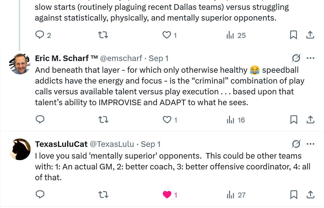Viewport: 324px width, 208px height.
Task: Open Grok actions on Eric's tweet
Action: 296,58
